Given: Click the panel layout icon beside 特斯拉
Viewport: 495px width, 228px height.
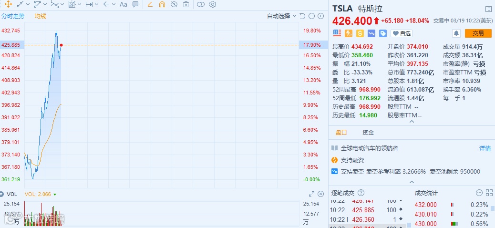Looking at the screenshot, I should 488,9.
